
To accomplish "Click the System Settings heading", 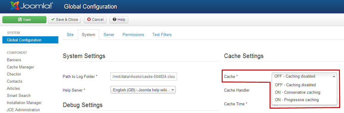I will [84, 56].
